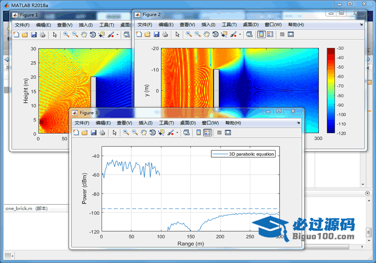Open 帮助(H) menu in Figure 3
Screen dimensions: 376x263
coord(233,123)
